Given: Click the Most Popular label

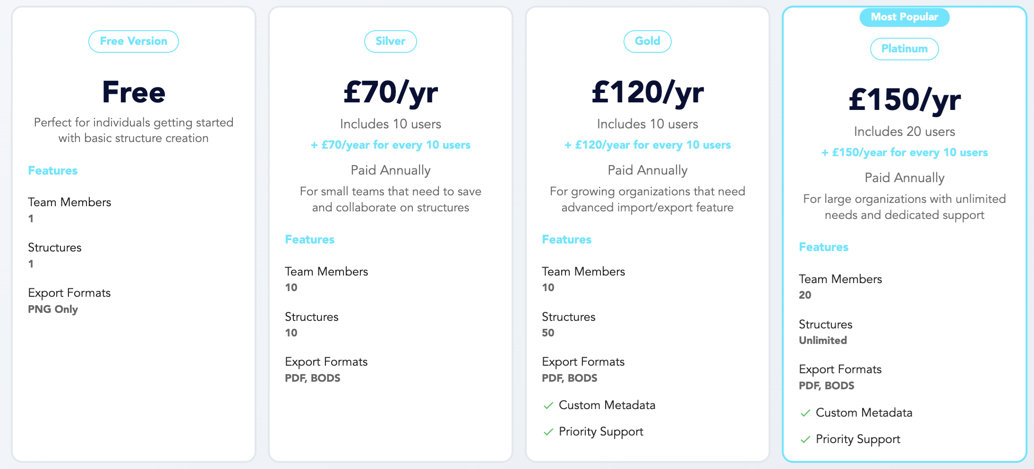Looking at the screenshot, I should [904, 17].
